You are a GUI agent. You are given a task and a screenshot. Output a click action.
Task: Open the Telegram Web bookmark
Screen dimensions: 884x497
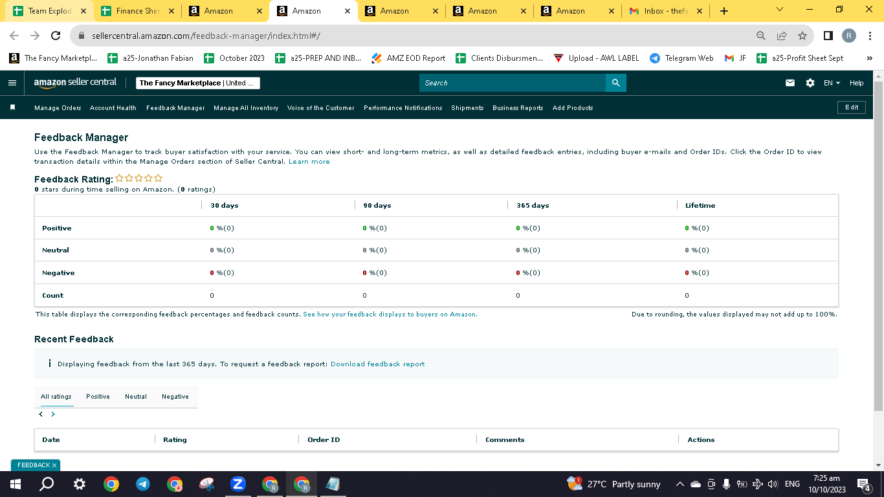click(x=681, y=58)
